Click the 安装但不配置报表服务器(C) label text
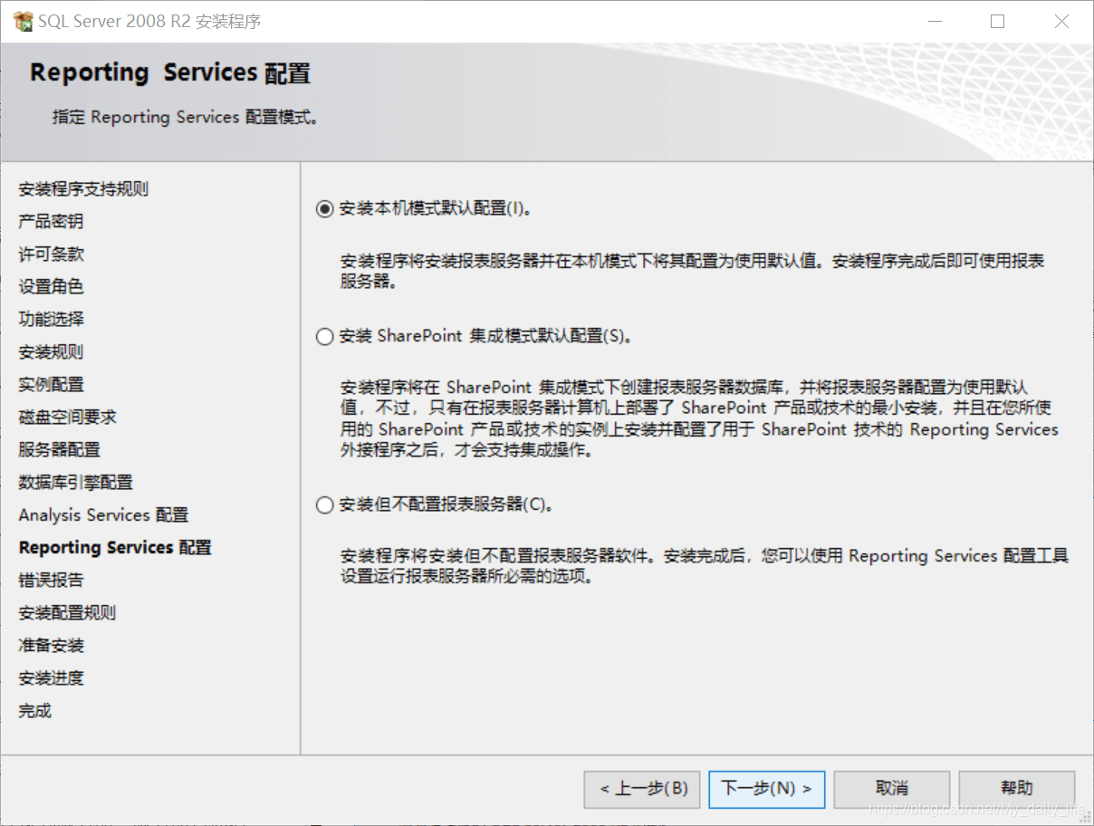 click(446, 505)
